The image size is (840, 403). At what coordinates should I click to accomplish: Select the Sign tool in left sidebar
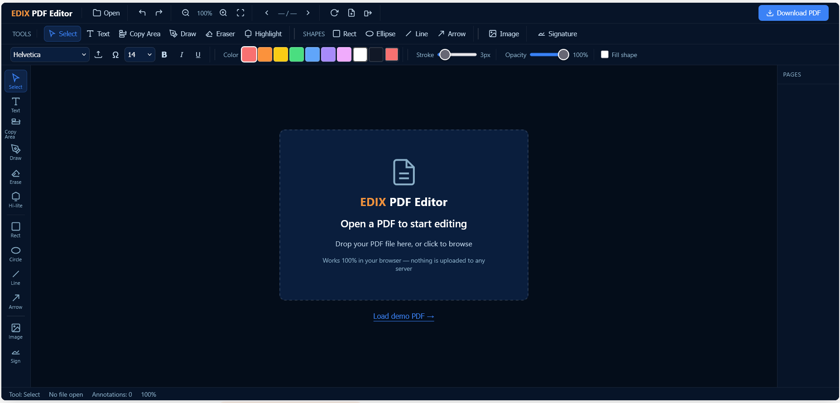coord(15,355)
